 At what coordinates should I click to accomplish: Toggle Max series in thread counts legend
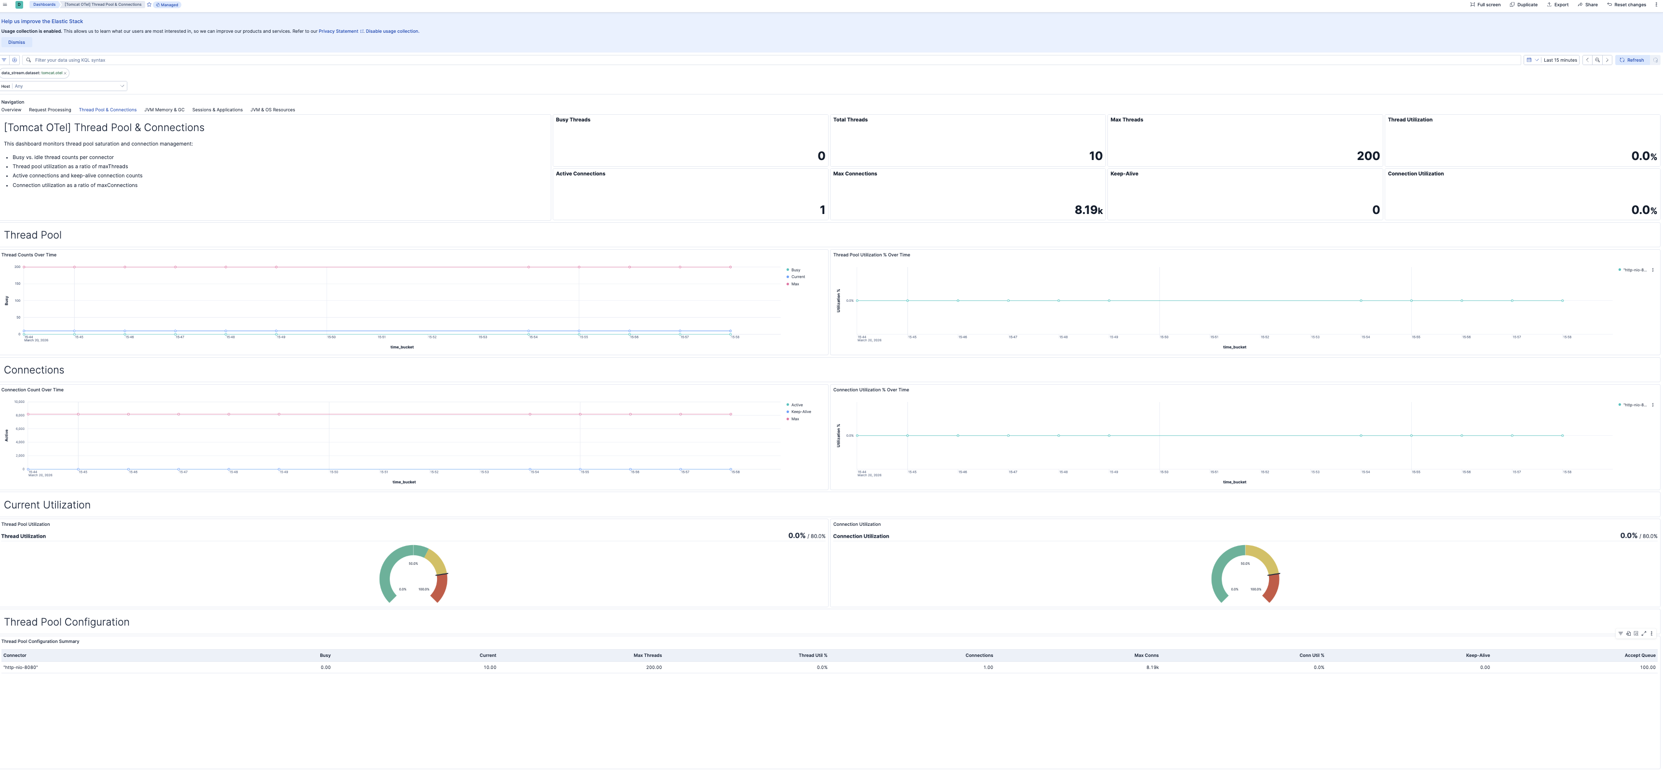795,284
